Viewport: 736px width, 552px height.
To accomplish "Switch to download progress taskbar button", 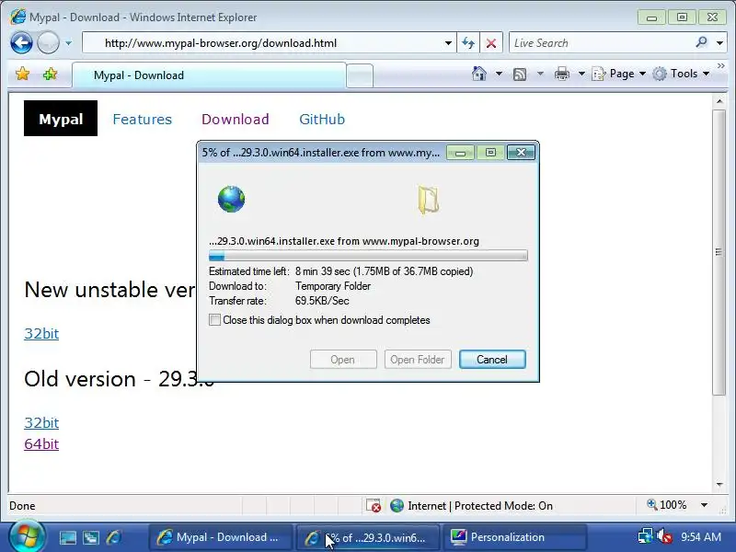I will [367, 537].
